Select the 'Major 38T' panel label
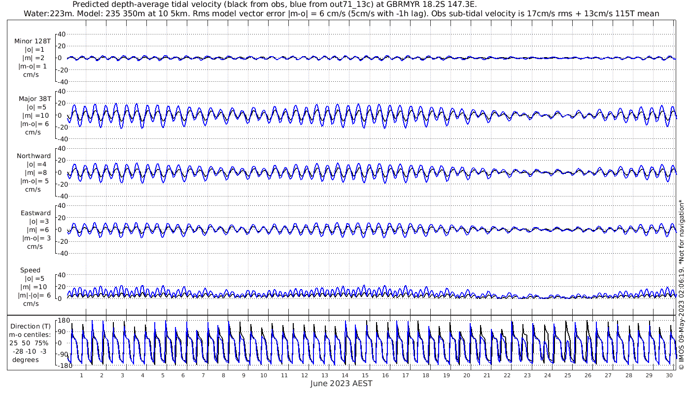 click(x=34, y=99)
